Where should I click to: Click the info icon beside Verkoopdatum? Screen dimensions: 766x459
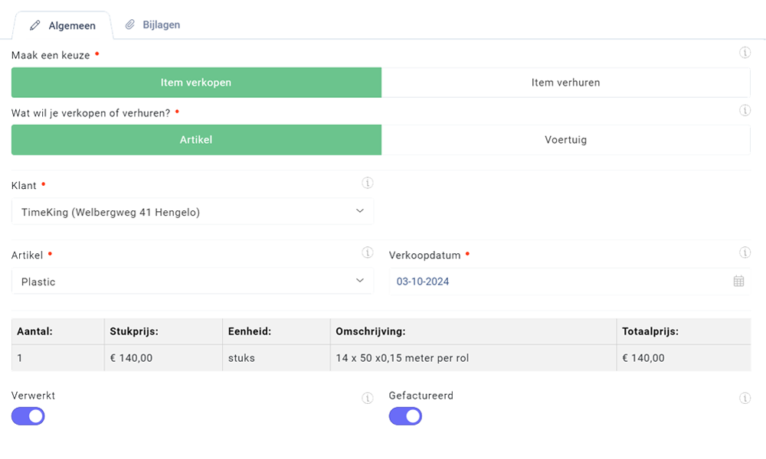point(745,252)
